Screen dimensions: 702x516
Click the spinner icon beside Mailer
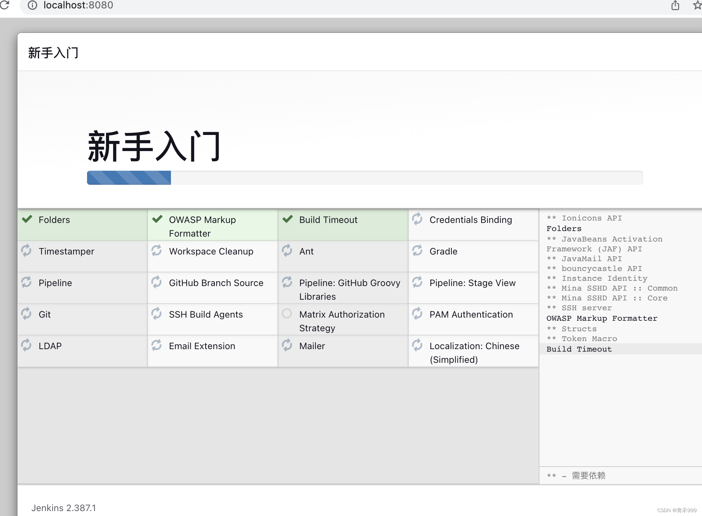(x=287, y=345)
